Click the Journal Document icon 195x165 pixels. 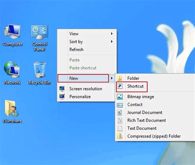(120, 112)
